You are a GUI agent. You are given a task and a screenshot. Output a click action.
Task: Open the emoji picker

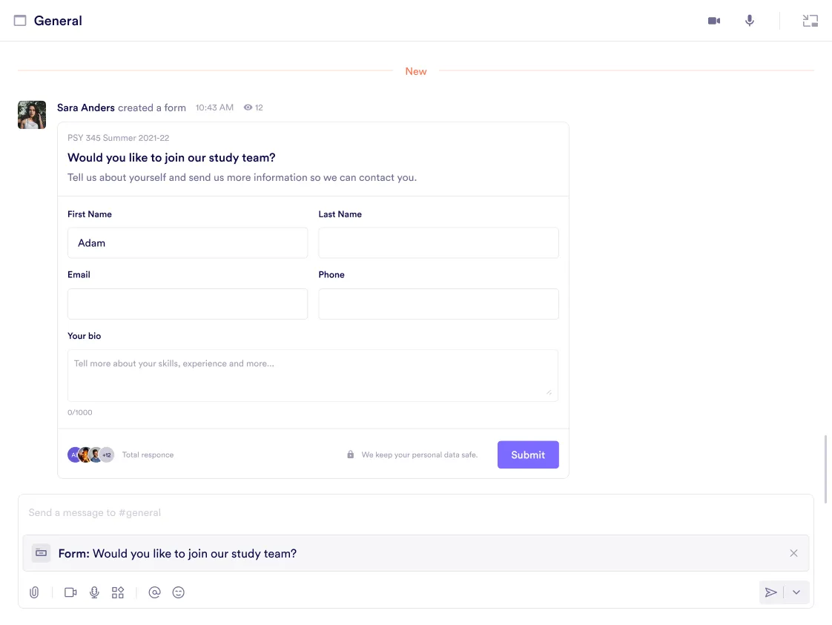click(178, 592)
